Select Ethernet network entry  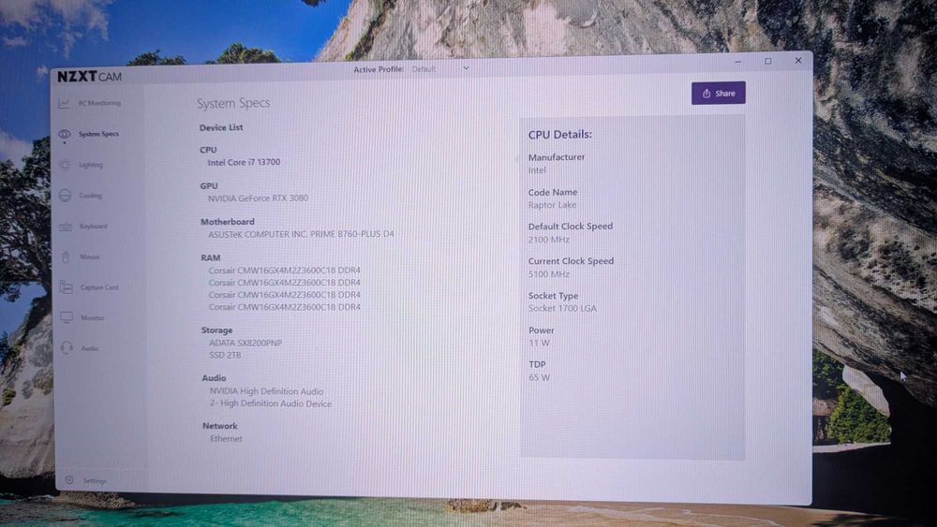226,439
